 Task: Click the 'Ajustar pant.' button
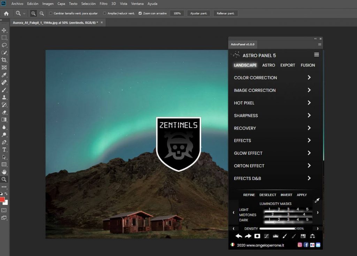[199, 13]
